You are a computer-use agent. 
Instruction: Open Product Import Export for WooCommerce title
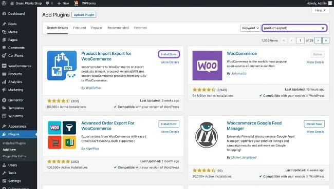pyautogui.click(x=106, y=56)
